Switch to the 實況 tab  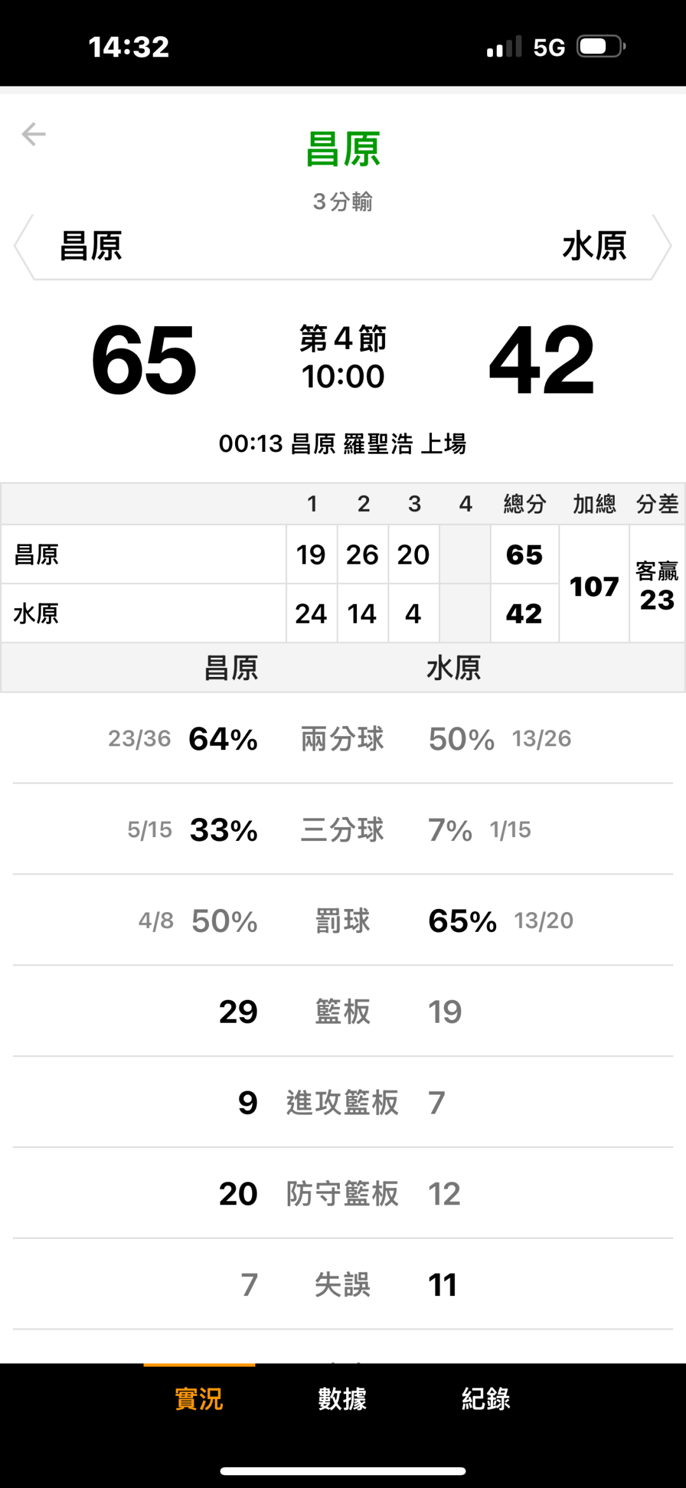199,1399
